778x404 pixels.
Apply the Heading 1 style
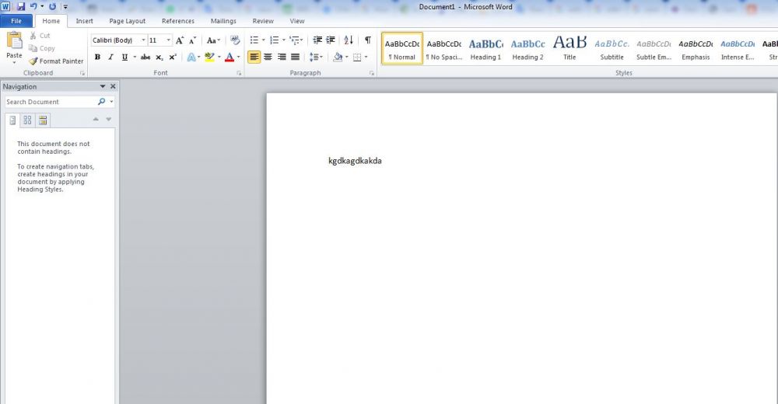[485, 48]
